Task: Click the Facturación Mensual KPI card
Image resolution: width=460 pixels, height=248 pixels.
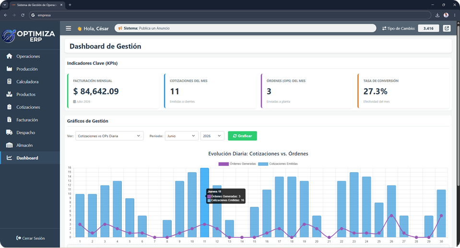Action: coord(113,91)
